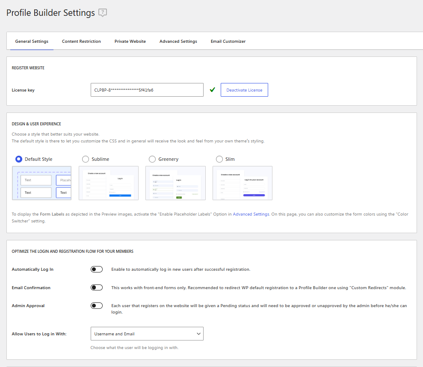This screenshot has height=367, width=423.
Task: Click the Slim preview thumbnail
Action: (243, 183)
